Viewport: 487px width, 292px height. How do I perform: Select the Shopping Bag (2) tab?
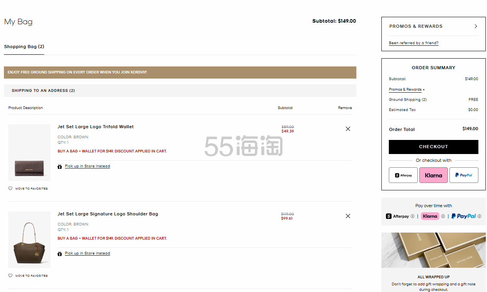click(24, 47)
